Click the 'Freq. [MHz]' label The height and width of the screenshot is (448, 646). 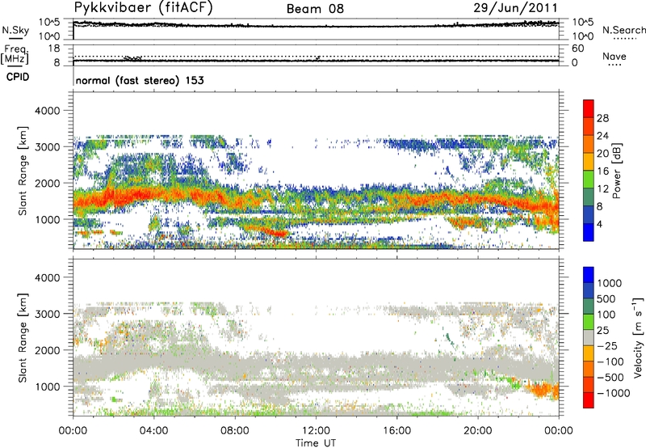tap(15, 54)
